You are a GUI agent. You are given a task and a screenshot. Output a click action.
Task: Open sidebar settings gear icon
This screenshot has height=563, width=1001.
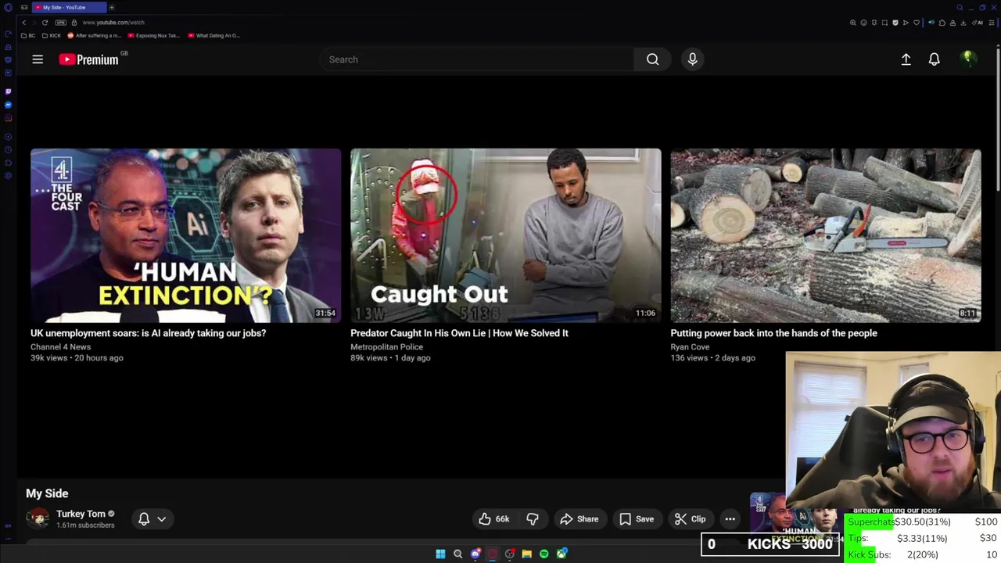[9, 176]
